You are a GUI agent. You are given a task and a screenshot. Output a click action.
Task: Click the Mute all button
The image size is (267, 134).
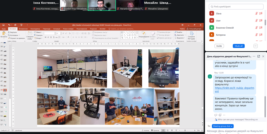pos(239,46)
